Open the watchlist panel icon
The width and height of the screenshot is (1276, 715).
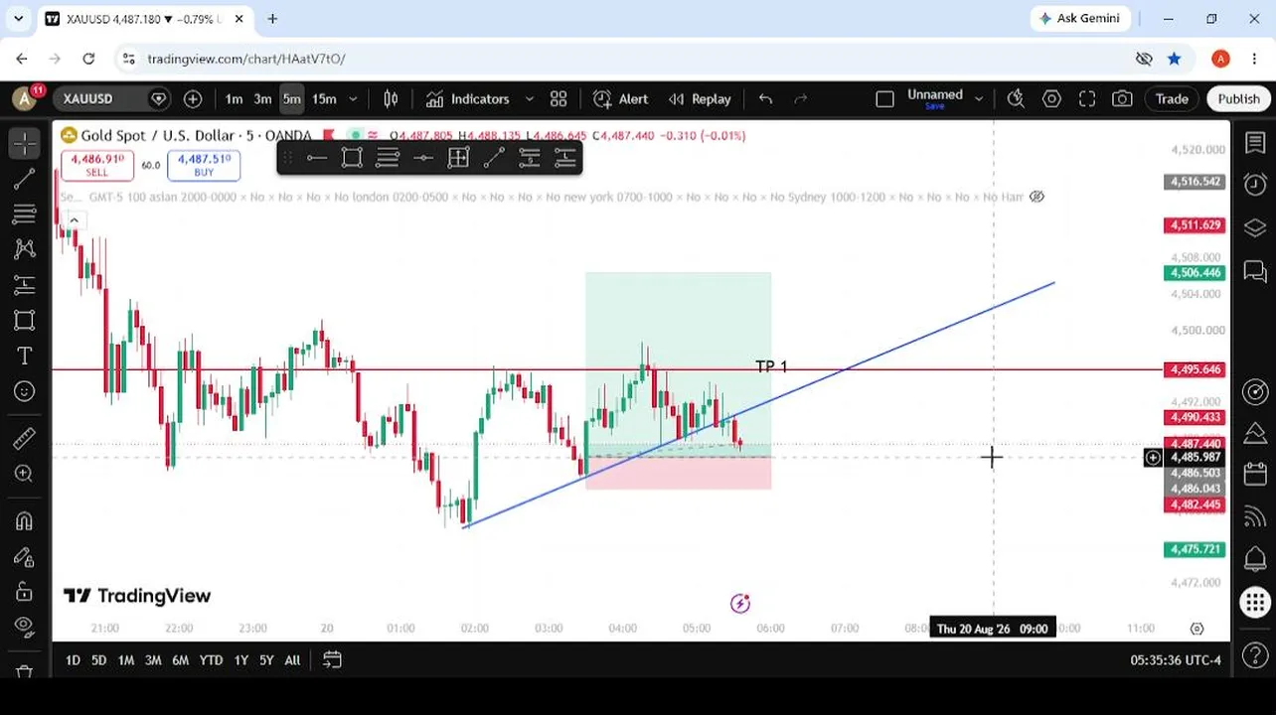(x=1255, y=143)
